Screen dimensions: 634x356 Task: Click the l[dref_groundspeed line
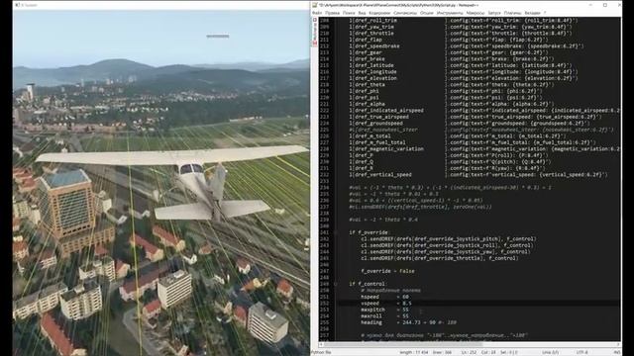coord(470,123)
